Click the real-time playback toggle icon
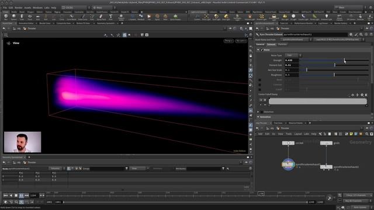374x210 pixels. pos(21,202)
